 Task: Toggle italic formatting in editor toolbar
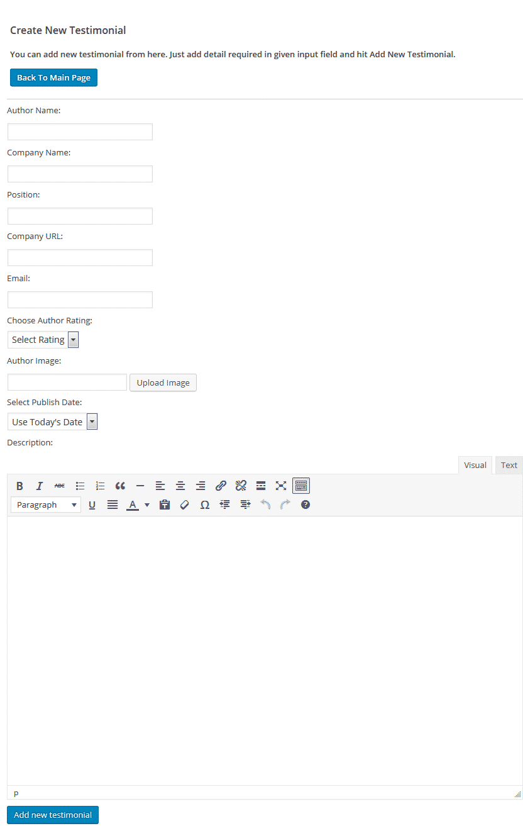click(x=40, y=486)
